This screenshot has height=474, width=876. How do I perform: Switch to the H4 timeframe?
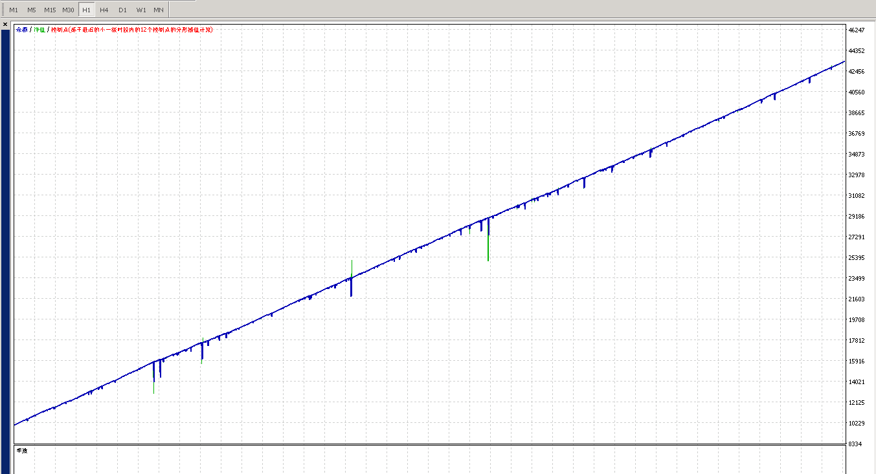click(x=104, y=10)
